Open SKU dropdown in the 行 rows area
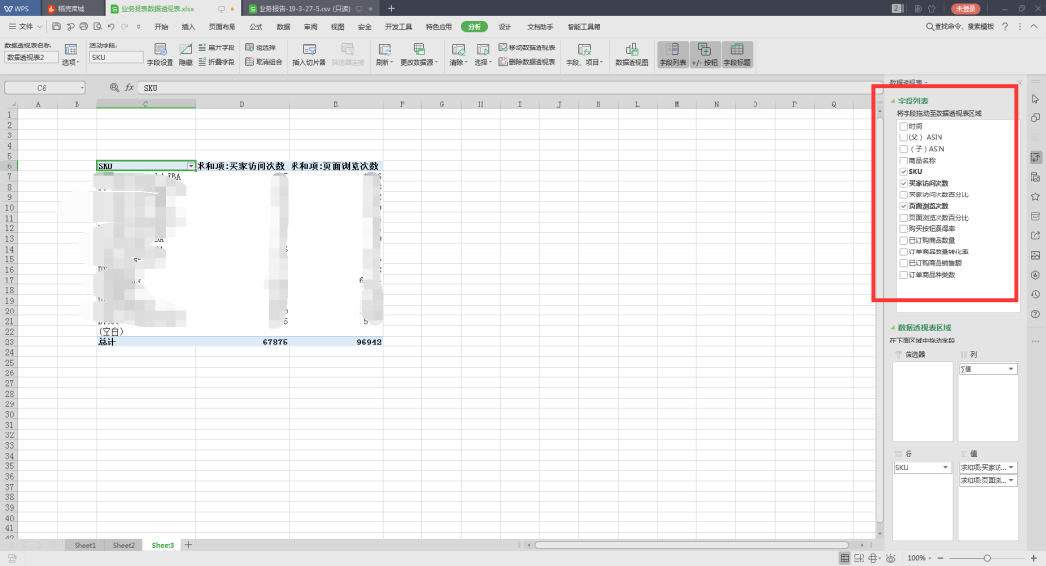The image size is (1046, 566). tap(945, 467)
